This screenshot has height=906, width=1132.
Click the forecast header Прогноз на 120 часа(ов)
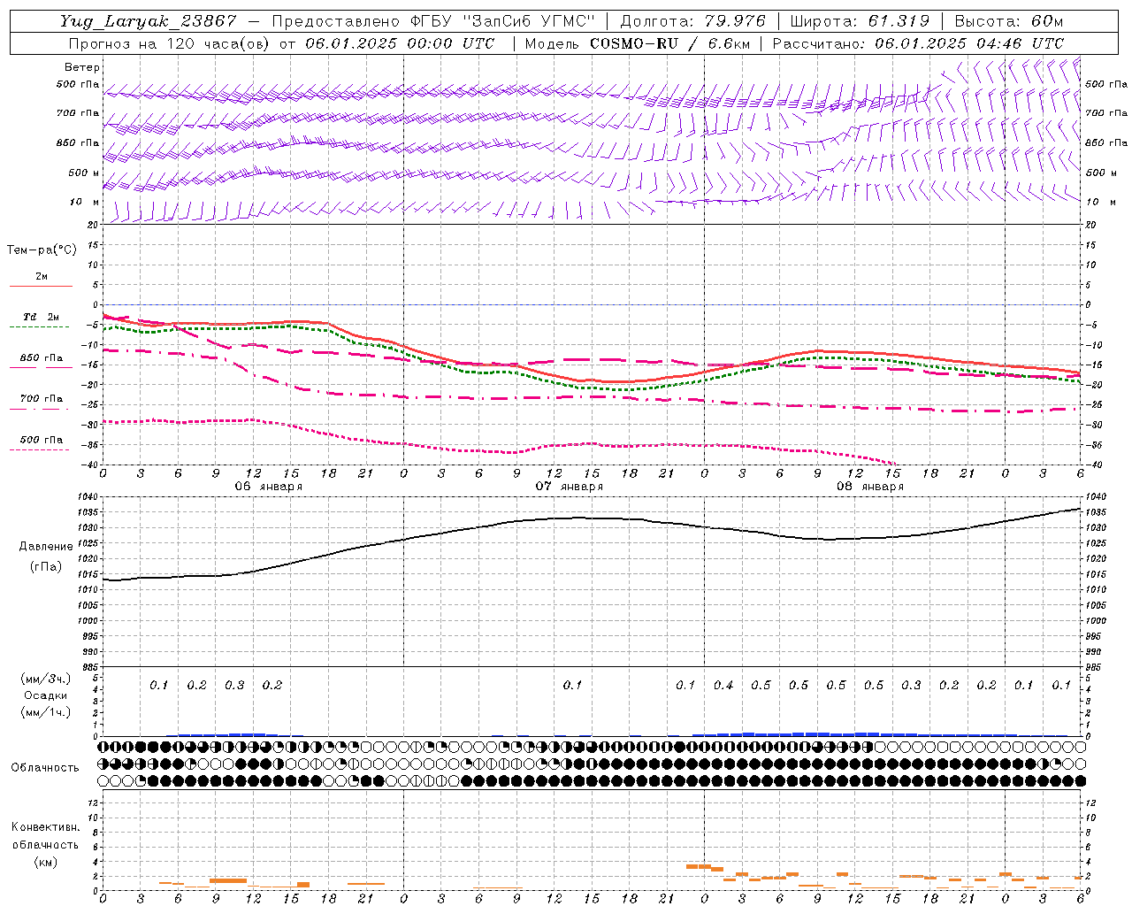(168, 43)
